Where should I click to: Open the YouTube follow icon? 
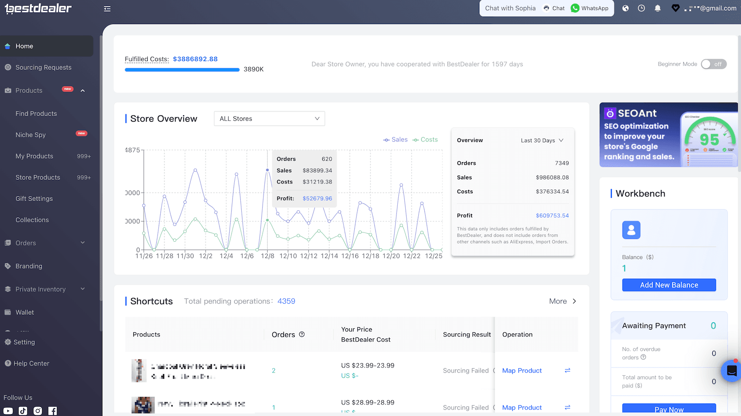(x=8, y=411)
